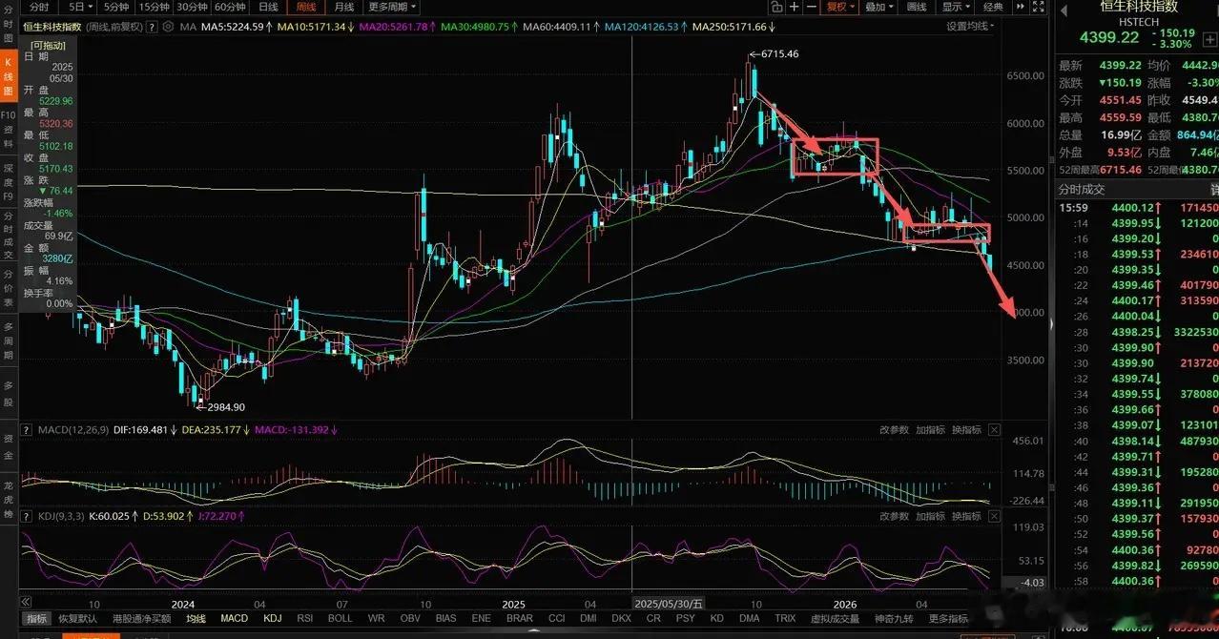The image size is (1219, 639).
Task: Open the gear settings icon beside MA
Action: [x=168, y=27]
